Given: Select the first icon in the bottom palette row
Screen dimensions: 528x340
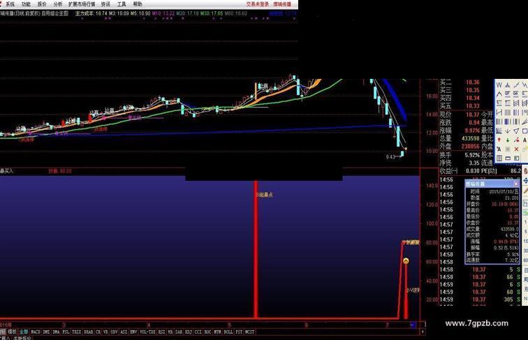Looking at the screenshot, I should [x=499, y=158].
